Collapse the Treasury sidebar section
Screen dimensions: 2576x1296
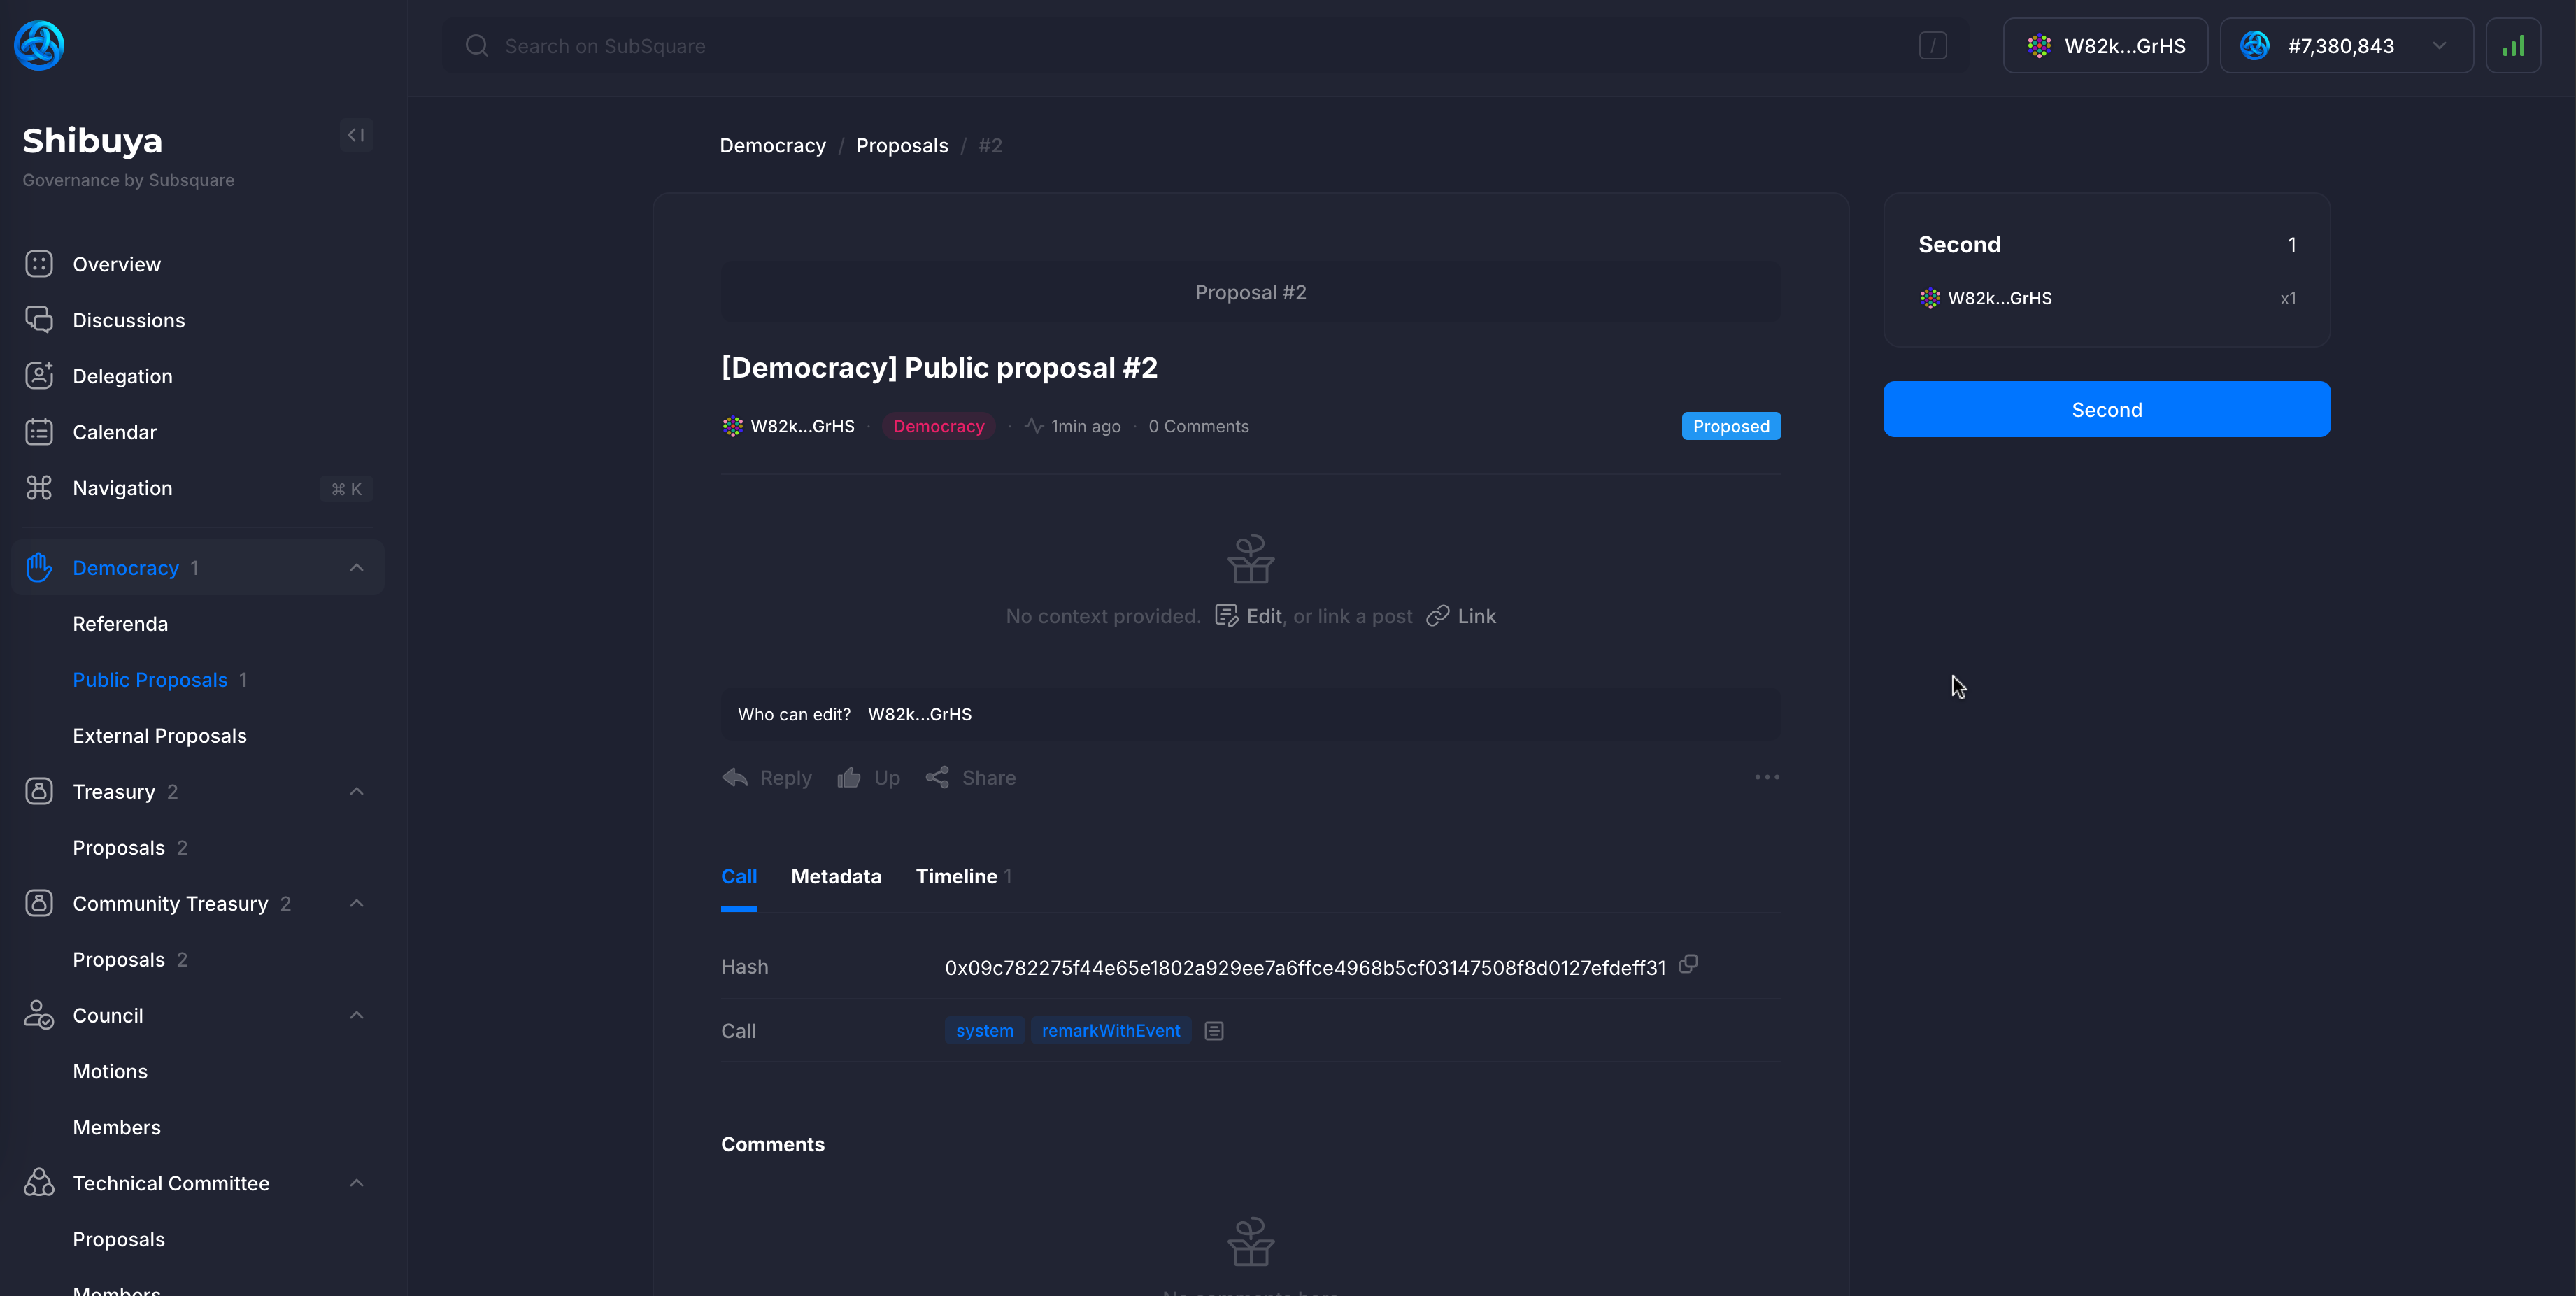[x=357, y=792]
